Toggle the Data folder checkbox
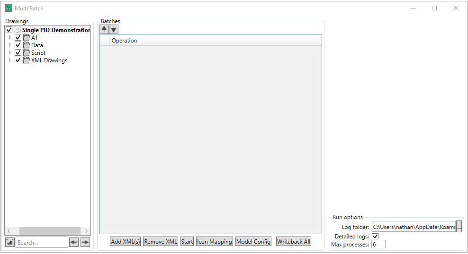The width and height of the screenshot is (468, 254). point(18,45)
